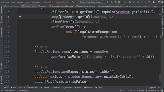
Task: Go to previous highlighted error up arrow
Action: pos(156,10)
